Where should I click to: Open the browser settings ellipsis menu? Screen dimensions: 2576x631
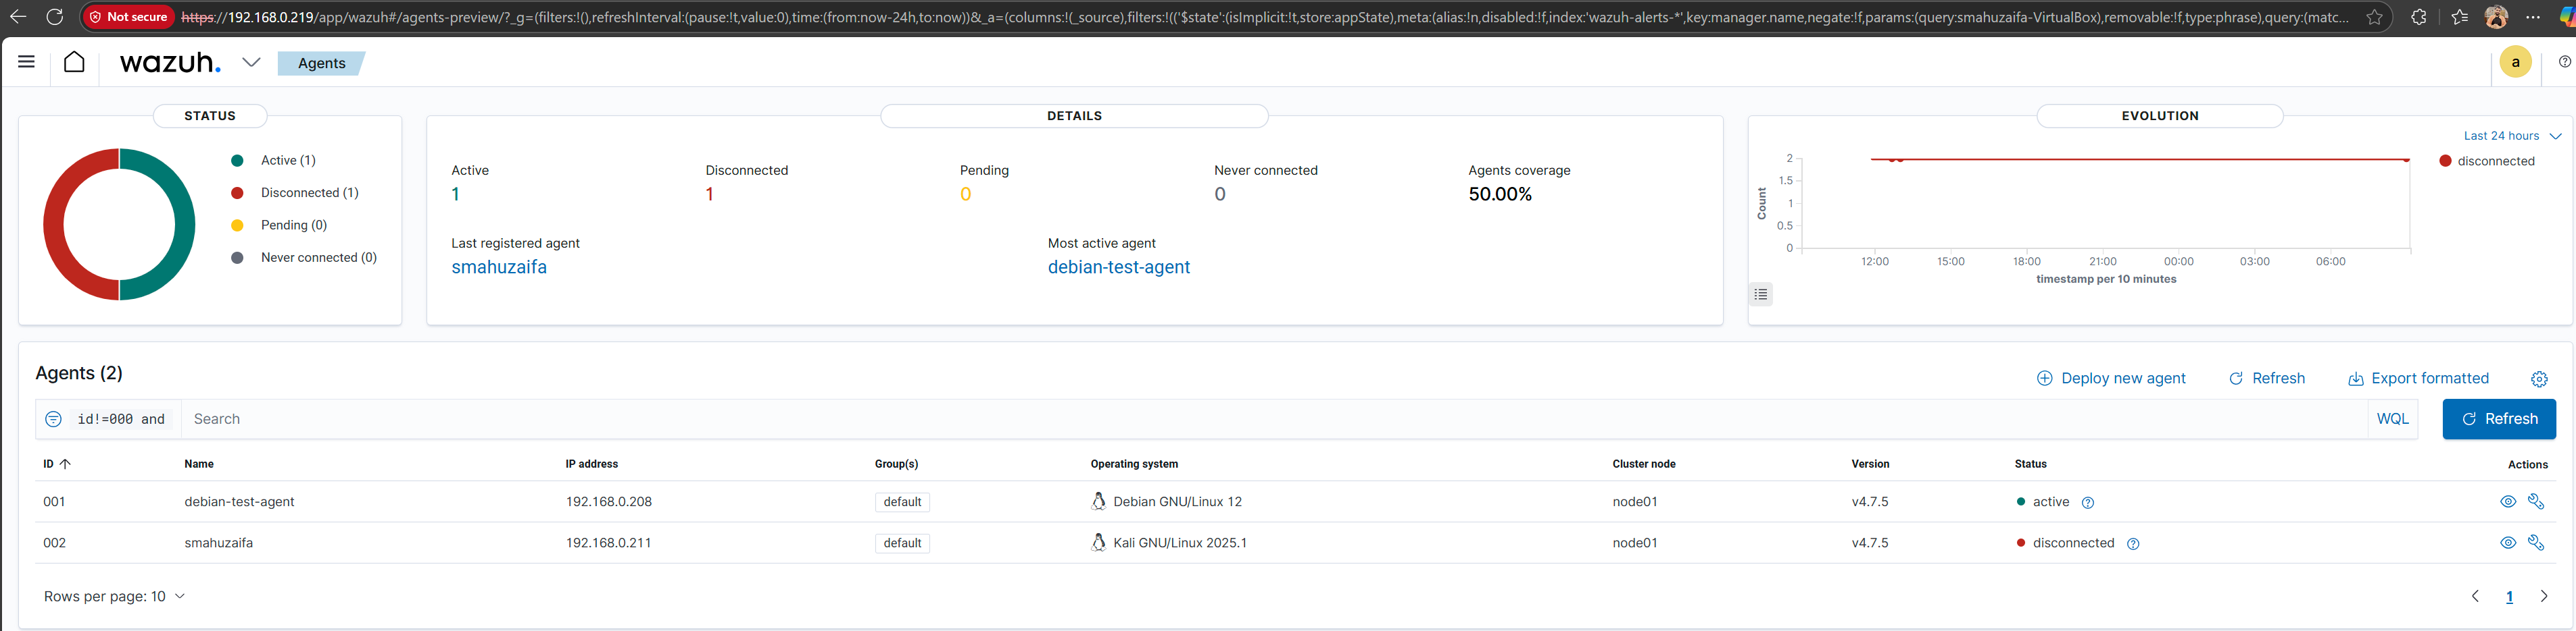pyautogui.click(x=2533, y=17)
